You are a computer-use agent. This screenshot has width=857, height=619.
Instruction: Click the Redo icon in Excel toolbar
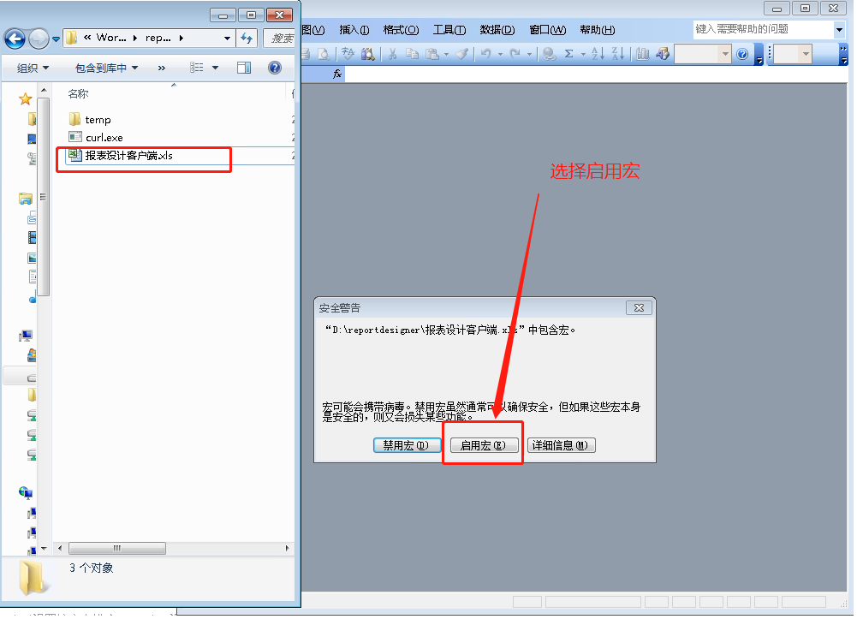pos(515,54)
